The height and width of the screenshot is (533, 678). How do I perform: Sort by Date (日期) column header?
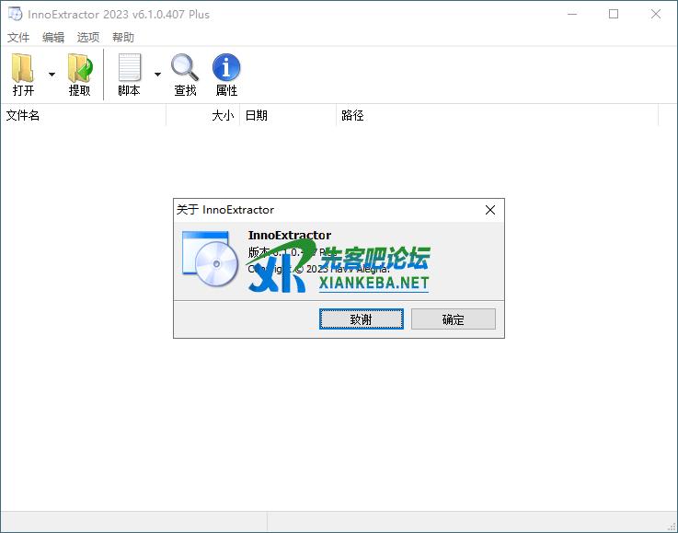pos(288,116)
